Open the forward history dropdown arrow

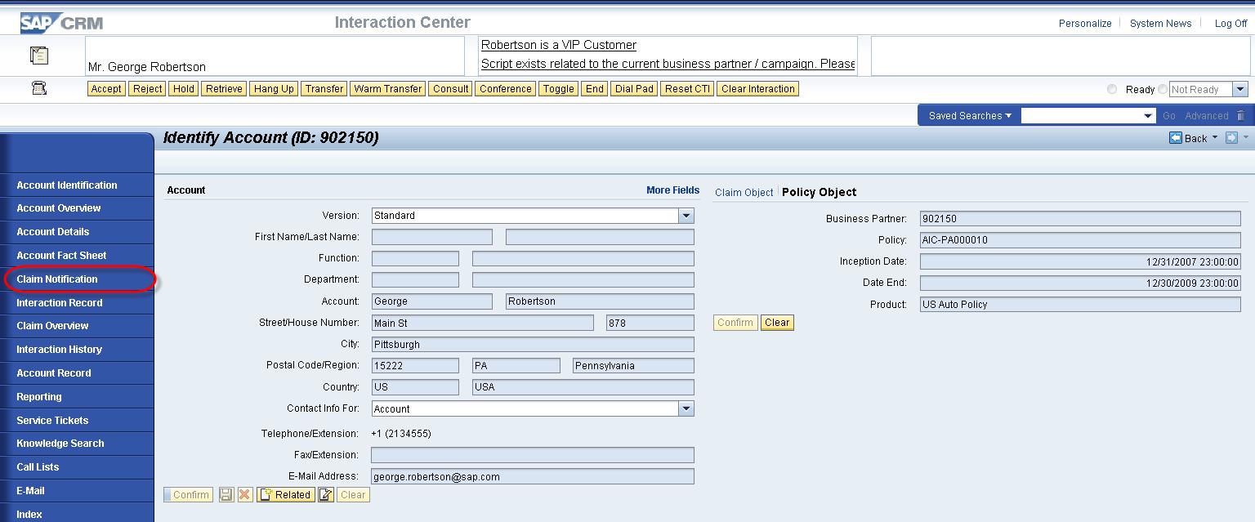(1245, 138)
